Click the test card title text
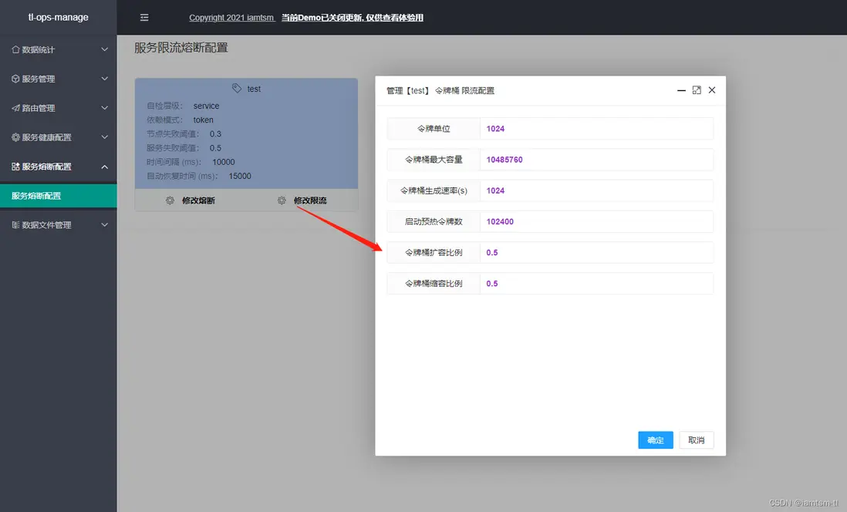 (x=254, y=89)
